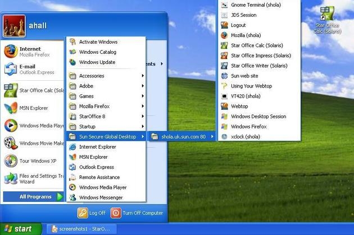Click the Using Your Webtop help icon
This screenshot has height=235, width=354.
click(224, 86)
